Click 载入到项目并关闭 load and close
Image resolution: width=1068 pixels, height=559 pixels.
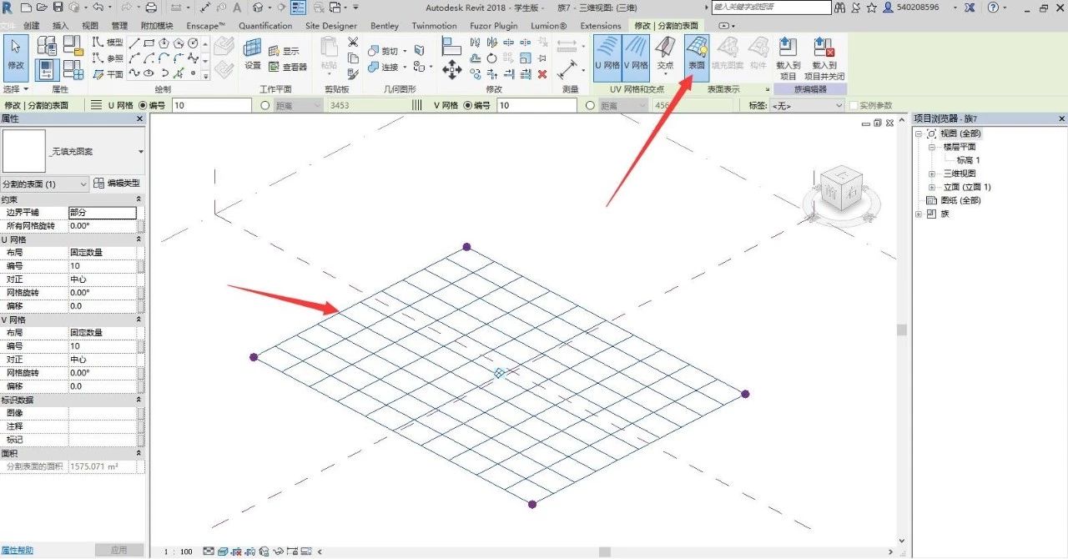point(824,57)
